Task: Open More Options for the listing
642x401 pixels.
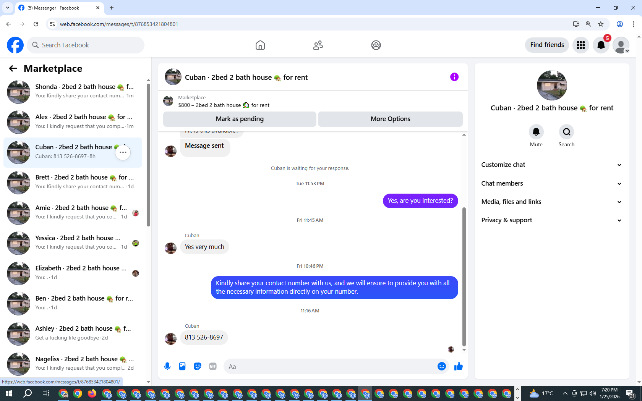Action: pyautogui.click(x=390, y=119)
